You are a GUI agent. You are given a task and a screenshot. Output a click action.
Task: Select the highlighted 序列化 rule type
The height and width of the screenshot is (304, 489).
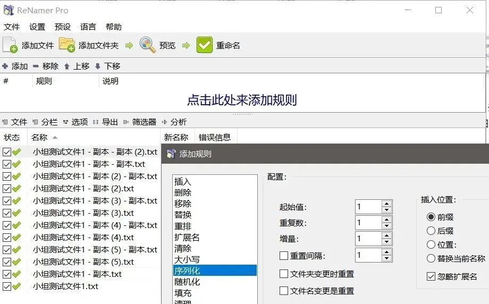(215, 271)
